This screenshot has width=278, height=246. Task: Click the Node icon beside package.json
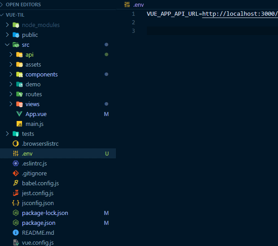click(16, 223)
